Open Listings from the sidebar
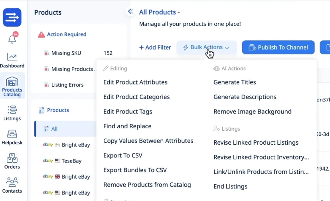330x201 pixels. (x=12, y=113)
